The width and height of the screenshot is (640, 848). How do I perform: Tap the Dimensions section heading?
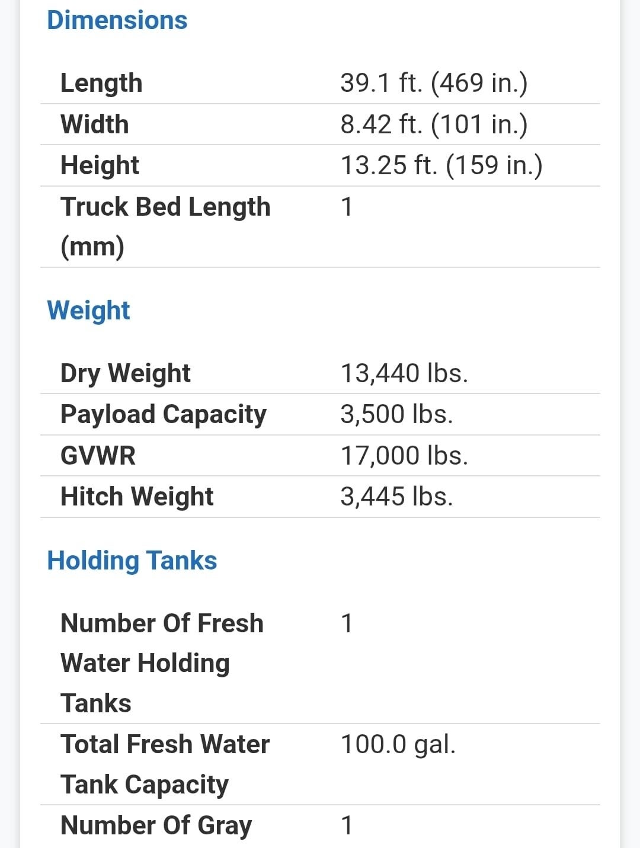(x=117, y=20)
